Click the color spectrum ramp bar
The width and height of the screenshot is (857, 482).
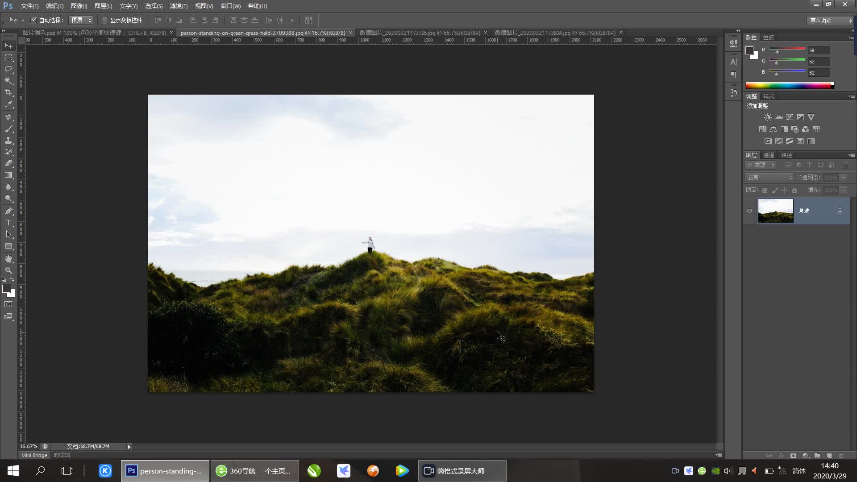pyautogui.click(x=787, y=86)
